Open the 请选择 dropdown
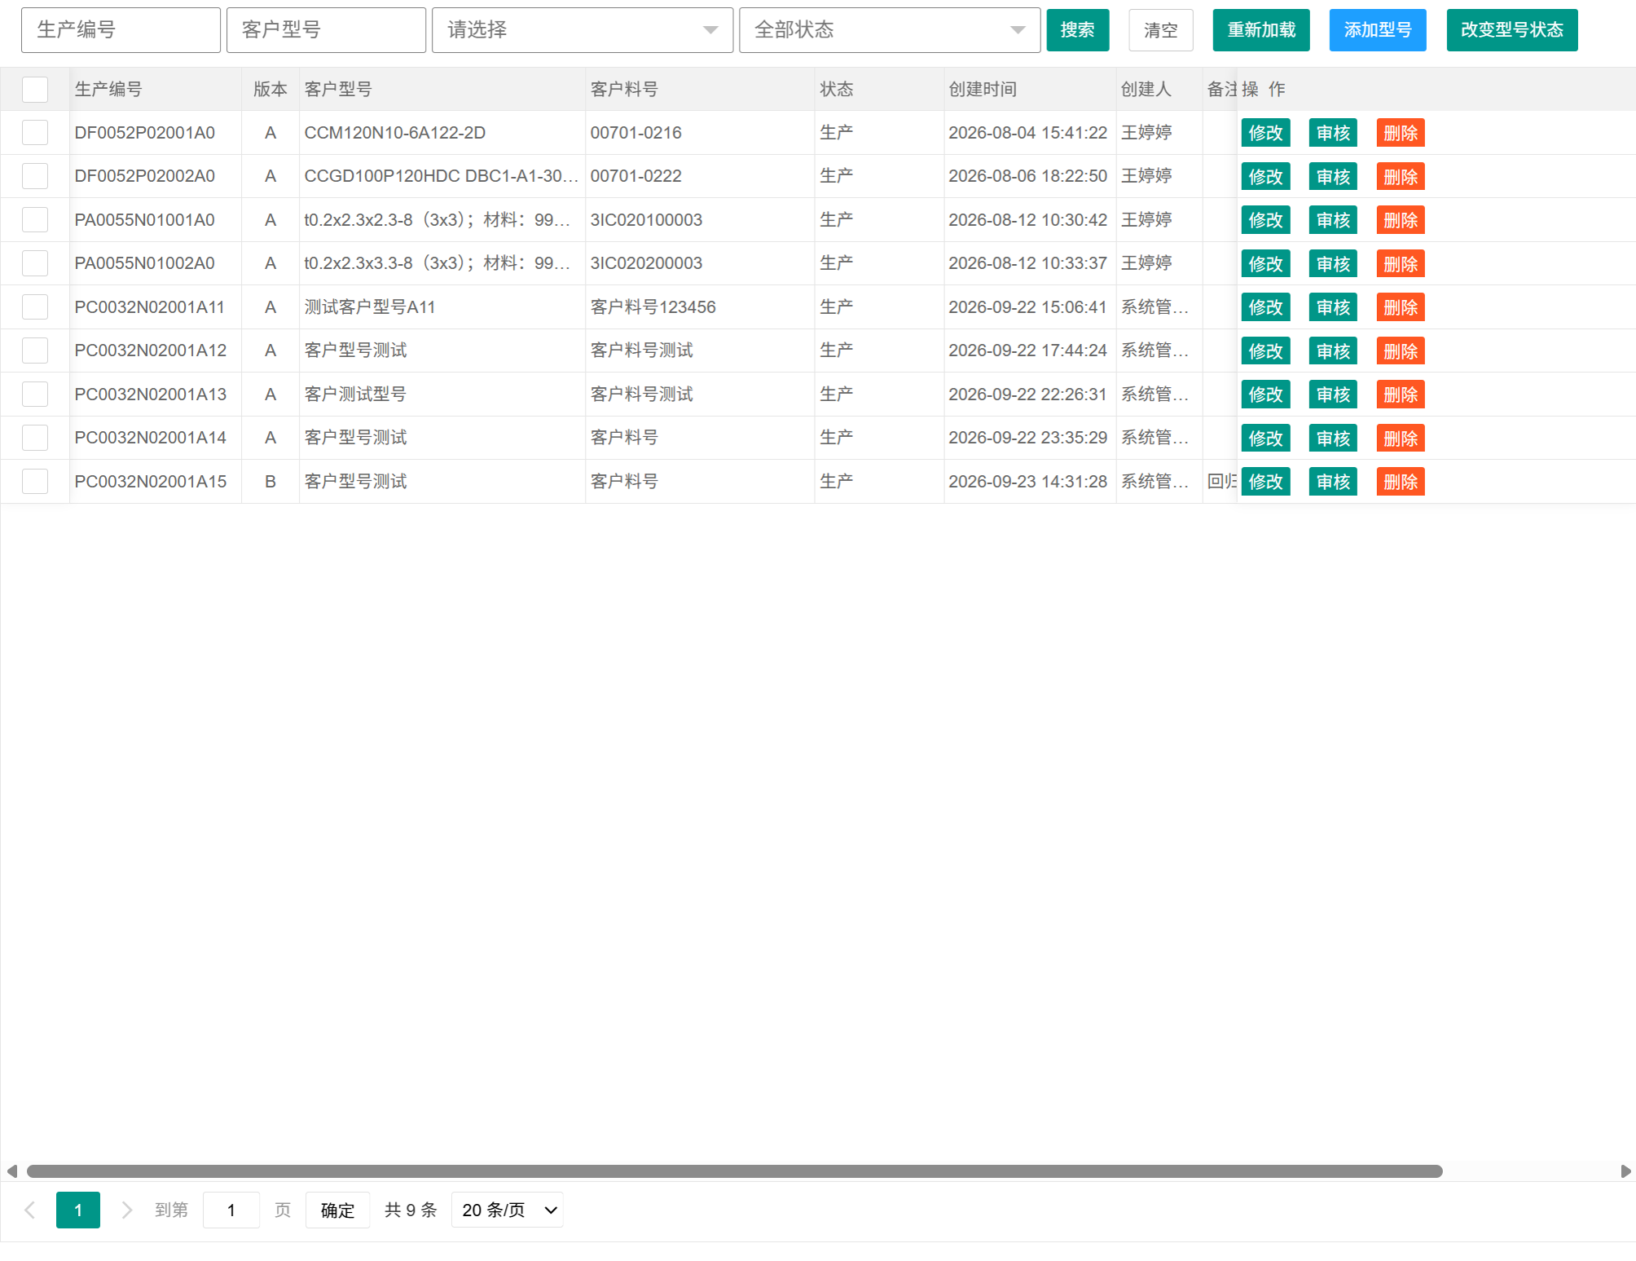Viewport: 1636px width, 1261px height. pyautogui.click(x=583, y=30)
